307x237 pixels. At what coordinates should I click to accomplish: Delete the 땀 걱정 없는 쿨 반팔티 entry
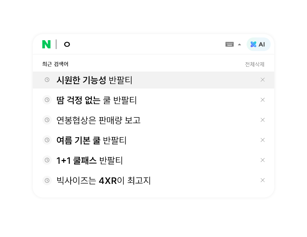click(263, 100)
